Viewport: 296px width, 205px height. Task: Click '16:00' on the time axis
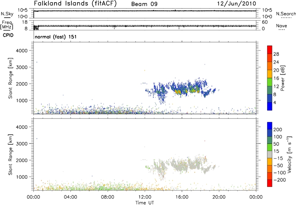coord(182,197)
